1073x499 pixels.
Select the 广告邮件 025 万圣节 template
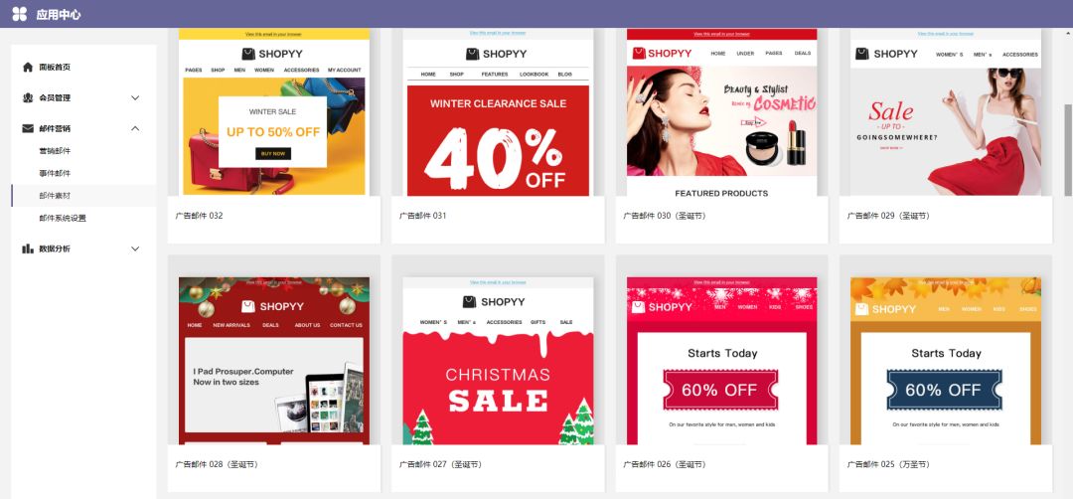click(x=945, y=373)
